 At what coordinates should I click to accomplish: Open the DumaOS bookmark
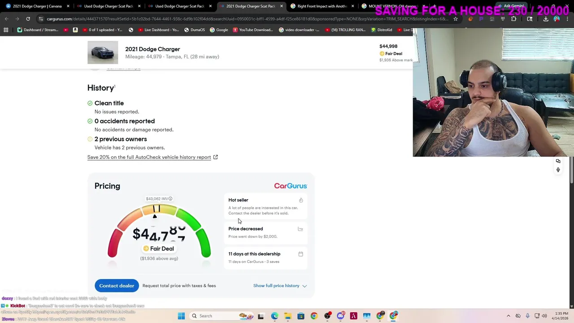[194, 30]
